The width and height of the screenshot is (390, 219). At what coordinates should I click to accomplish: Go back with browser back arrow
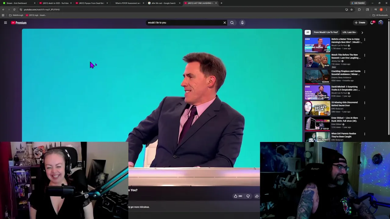point(3,9)
